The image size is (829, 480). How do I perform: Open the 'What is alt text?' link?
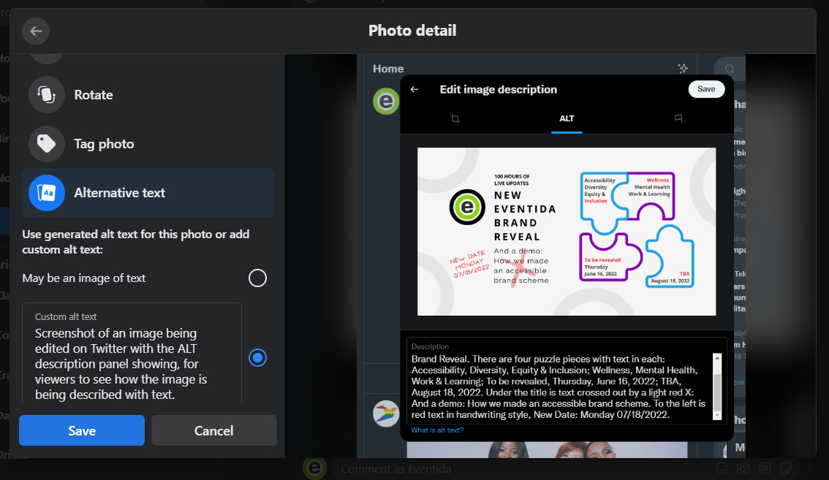[x=437, y=430]
